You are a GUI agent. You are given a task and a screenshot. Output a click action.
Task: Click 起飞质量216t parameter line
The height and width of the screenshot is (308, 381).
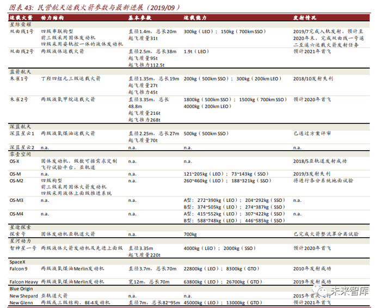(144, 113)
